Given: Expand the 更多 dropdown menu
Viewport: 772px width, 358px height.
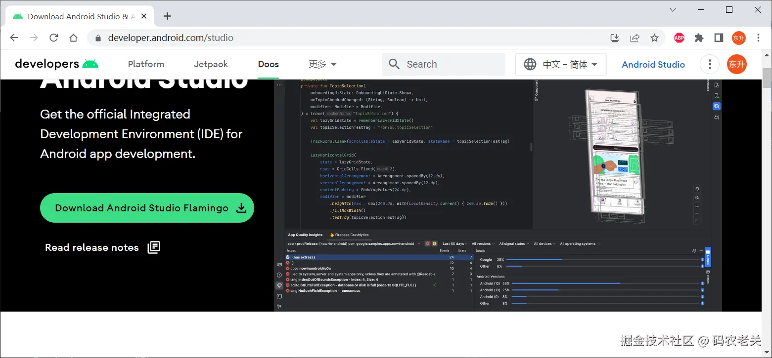Looking at the screenshot, I should click(x=323, y=64).
